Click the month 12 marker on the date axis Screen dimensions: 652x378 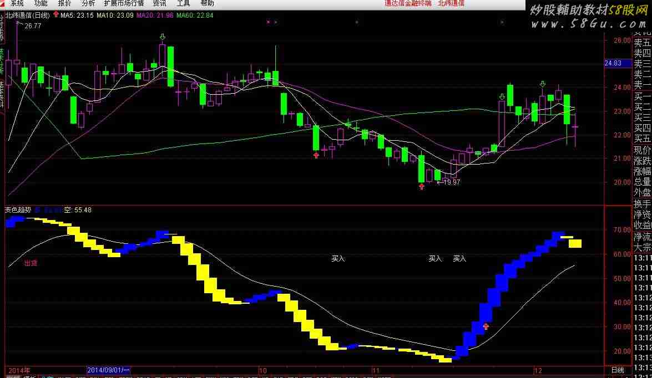(538, 370)
